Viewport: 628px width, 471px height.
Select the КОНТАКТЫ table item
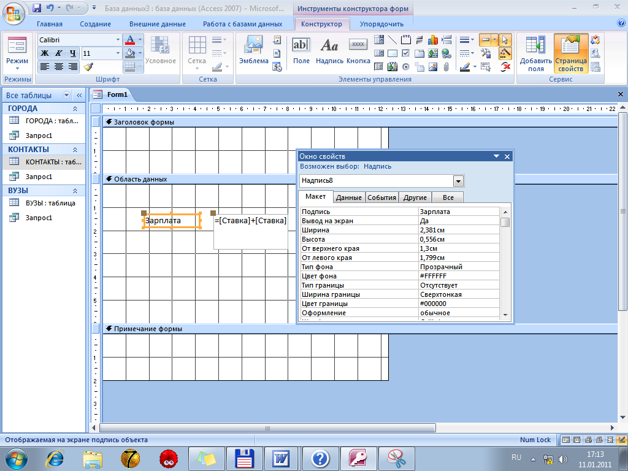point(44,162)
